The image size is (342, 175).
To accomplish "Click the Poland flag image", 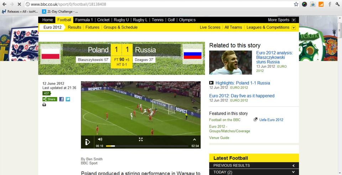I will 50,54.
